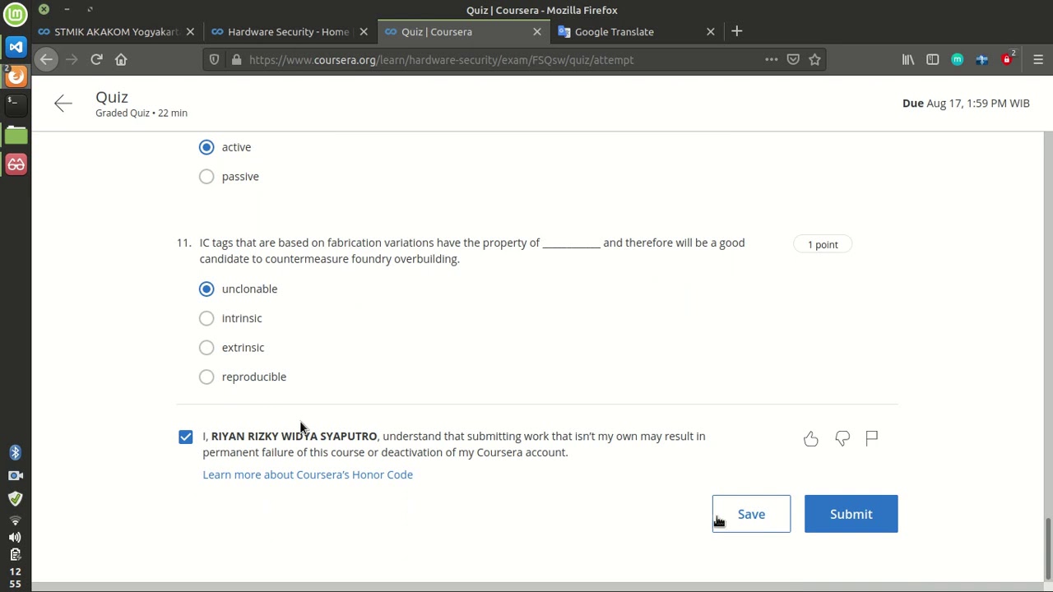Switch to Hardware Security Home tab
1053x592 pixels.
(x=288, y=31)
